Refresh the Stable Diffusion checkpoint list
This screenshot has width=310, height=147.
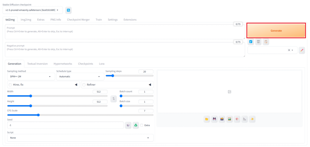(x=68, y=10)
